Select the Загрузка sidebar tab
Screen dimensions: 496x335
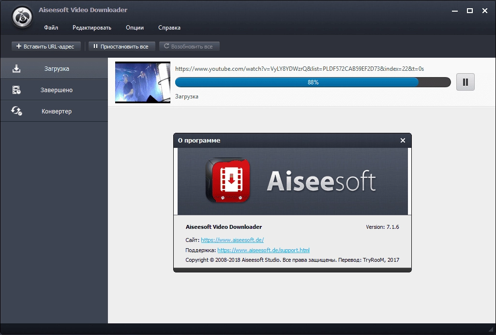54,68
